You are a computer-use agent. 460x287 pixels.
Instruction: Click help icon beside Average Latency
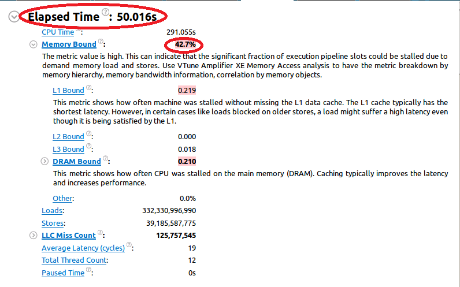pos(129,245)
